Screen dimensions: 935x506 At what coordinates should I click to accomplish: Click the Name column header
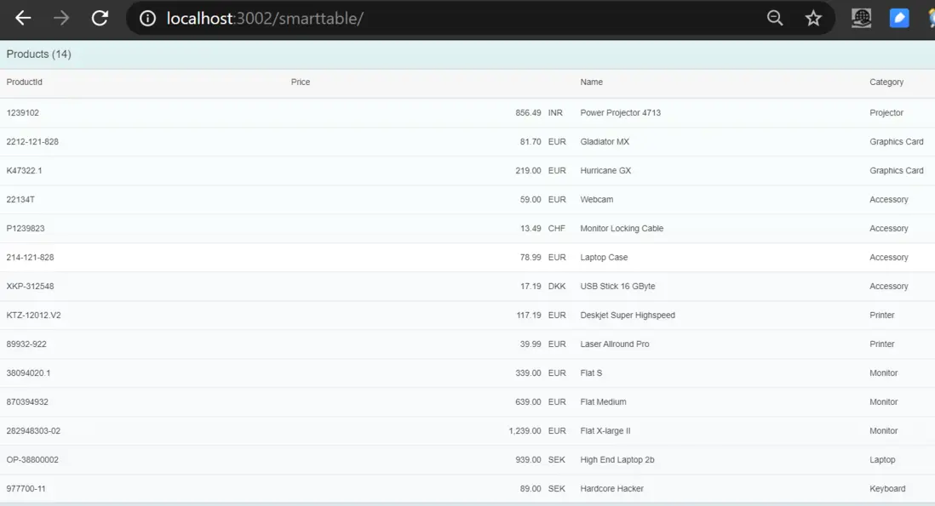592,82
